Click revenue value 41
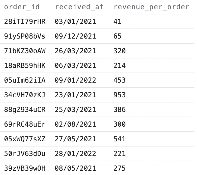This screenshot has width=197, height=175. [117, 22]
